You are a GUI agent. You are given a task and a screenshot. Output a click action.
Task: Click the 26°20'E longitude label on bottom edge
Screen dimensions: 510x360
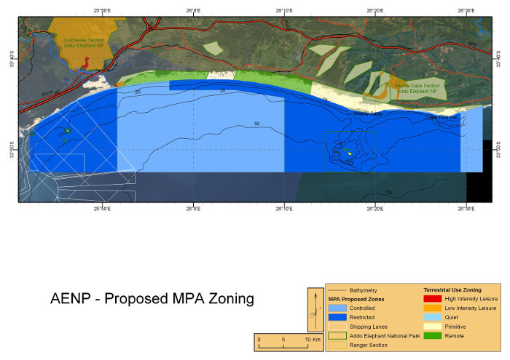[375, 209]
